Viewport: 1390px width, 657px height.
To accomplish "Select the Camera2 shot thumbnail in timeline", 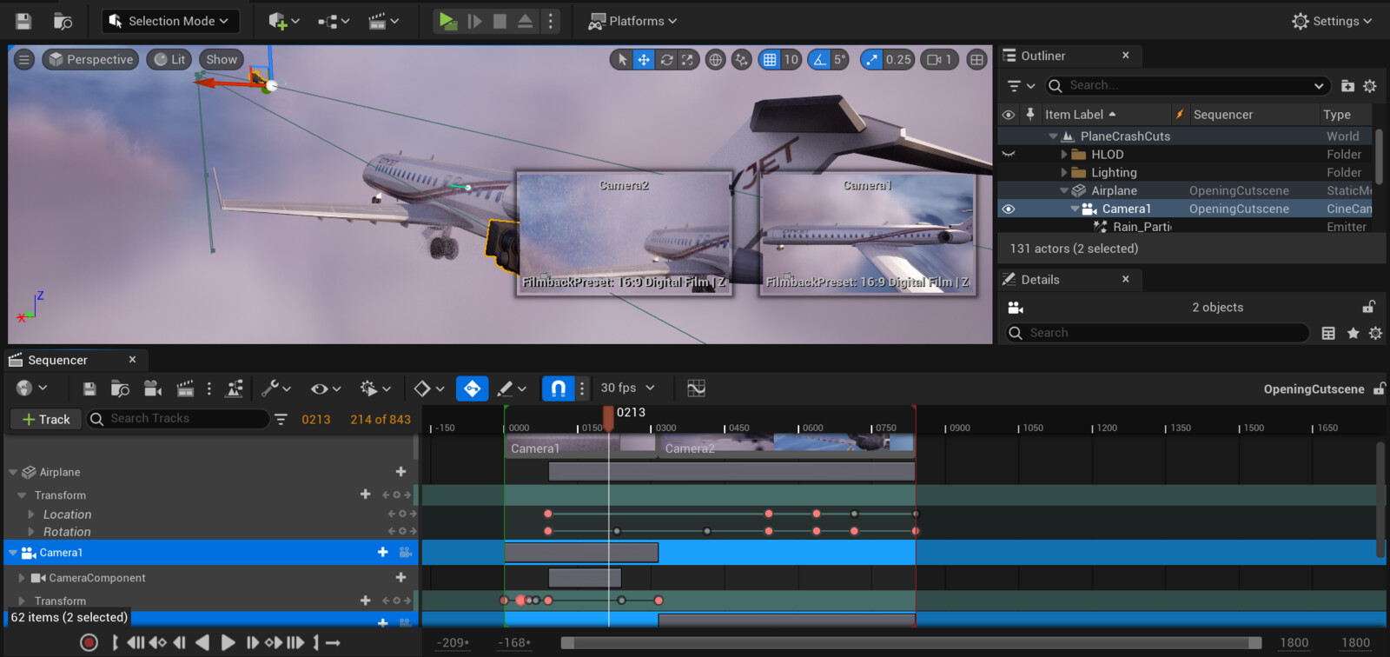I will tap(786, 445).
